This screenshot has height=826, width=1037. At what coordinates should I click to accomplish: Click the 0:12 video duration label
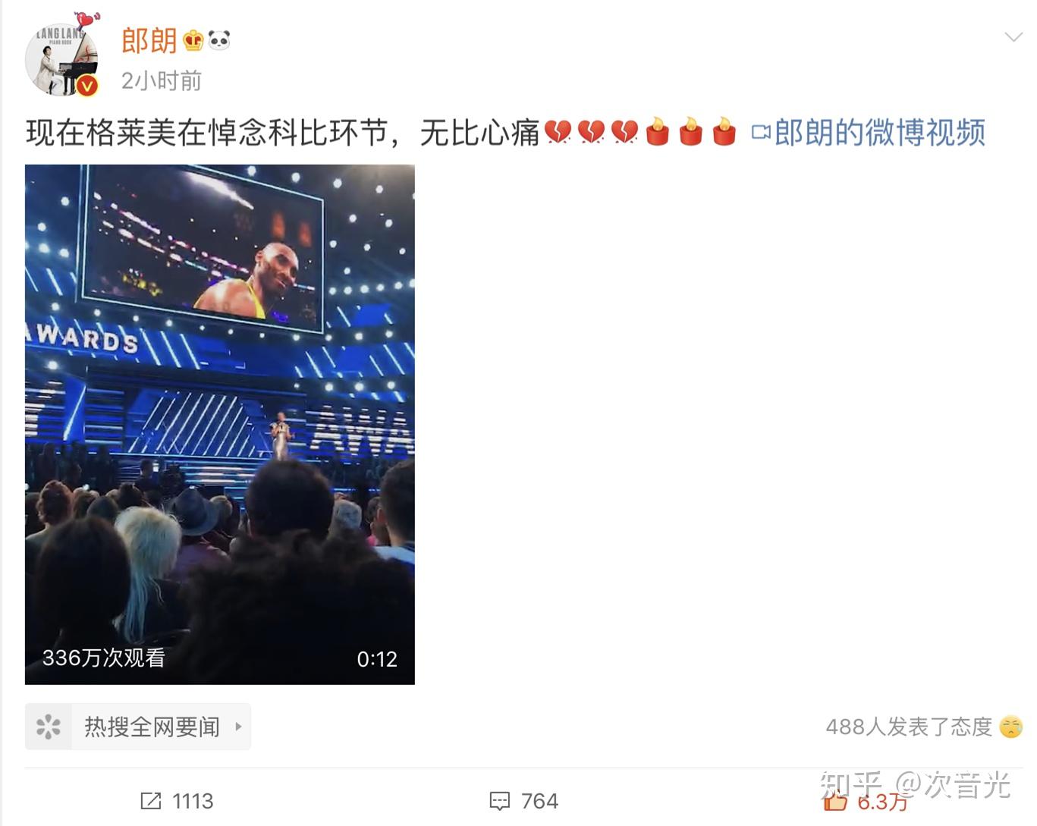pos(377,659)
